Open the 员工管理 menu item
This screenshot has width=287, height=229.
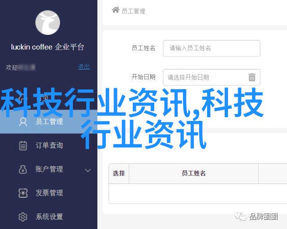coord(49,122)
